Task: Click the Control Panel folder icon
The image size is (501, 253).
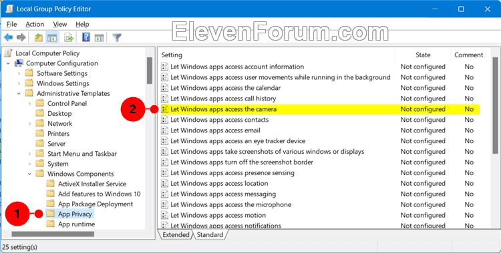Action: (39, 103)
